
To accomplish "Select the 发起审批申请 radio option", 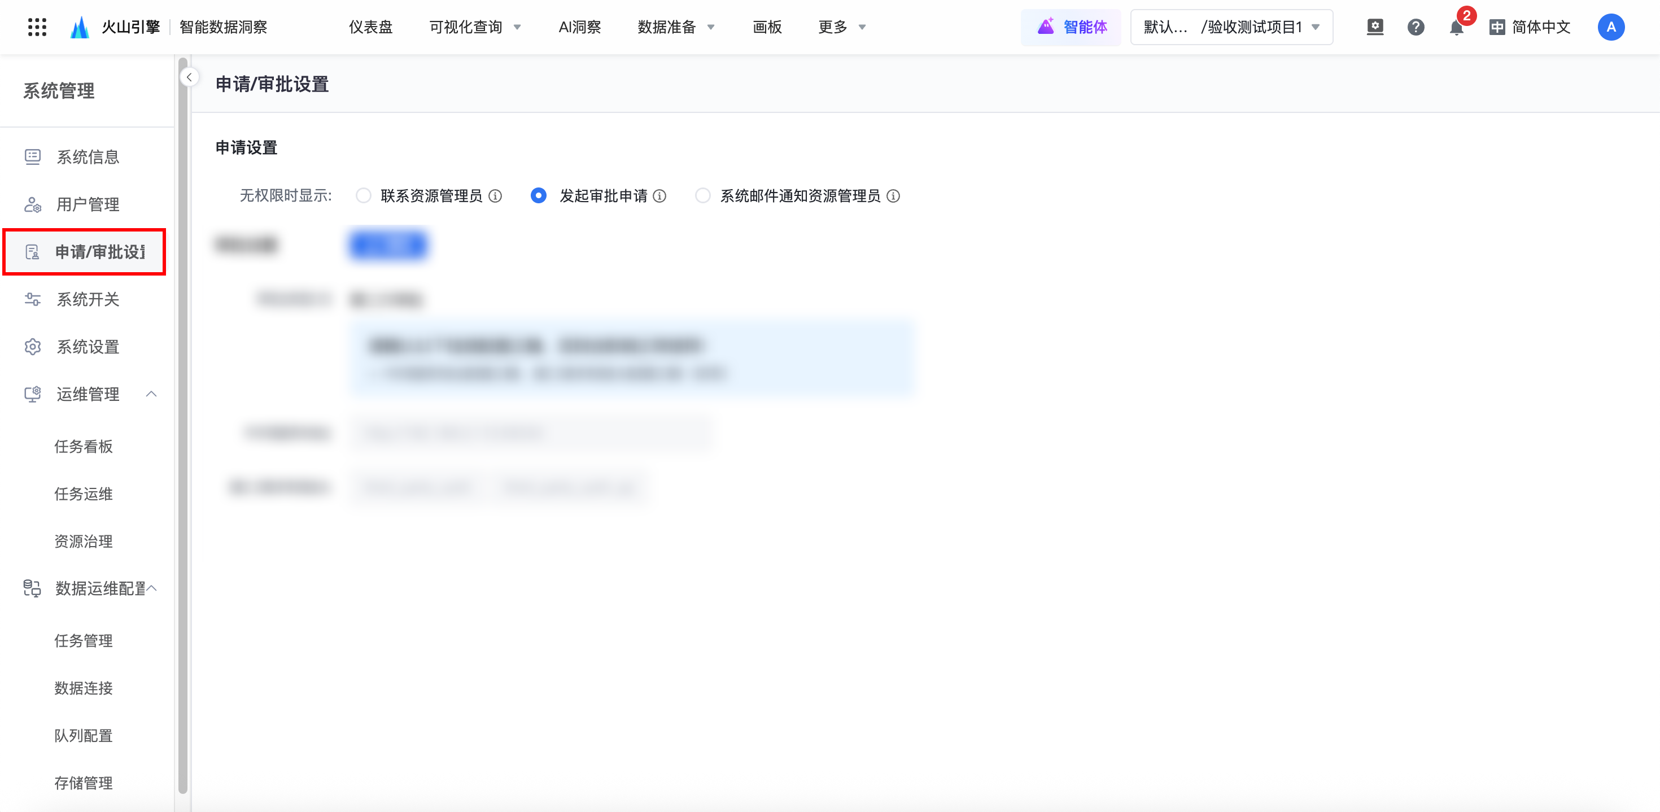I will pos(538,196).
